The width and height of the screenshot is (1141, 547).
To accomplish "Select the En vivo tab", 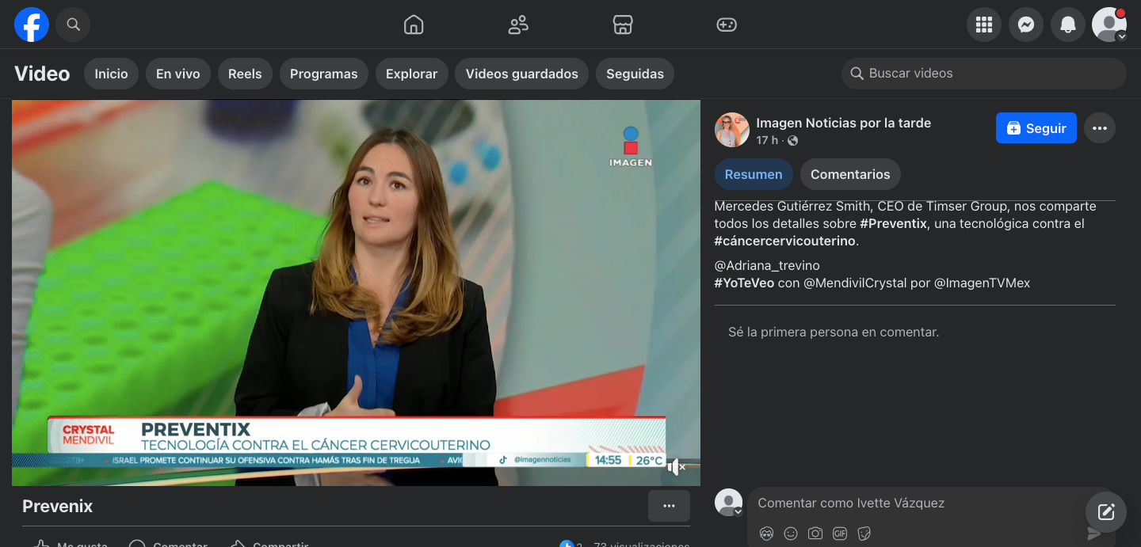I will click(x=178, y=74).
